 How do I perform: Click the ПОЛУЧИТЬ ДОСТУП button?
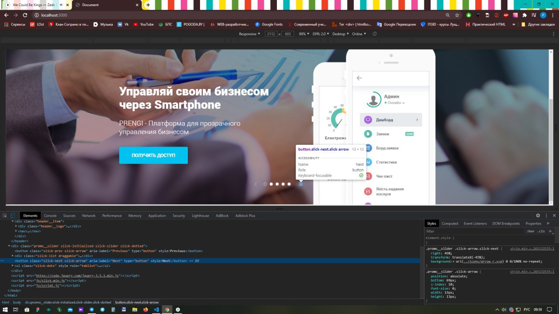(153, 155)
